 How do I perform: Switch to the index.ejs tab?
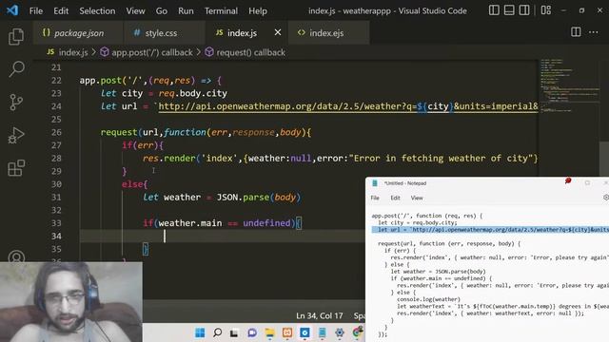pos(326,33)
